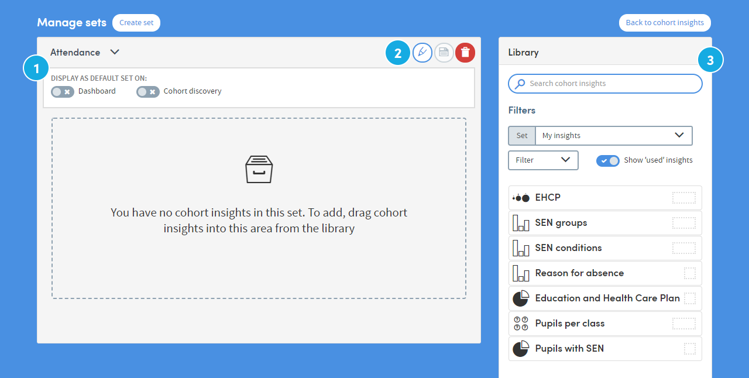The width and height of the screenshot is (749, 378).
Task: Click size placeholder on SEN conditions row
Action: pos(684,248)
